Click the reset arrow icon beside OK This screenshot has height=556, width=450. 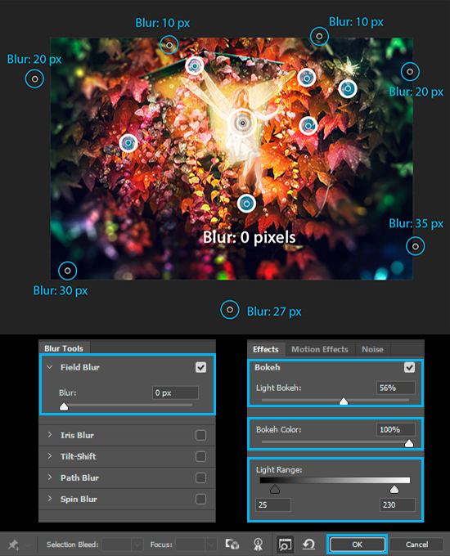[308, 544]
